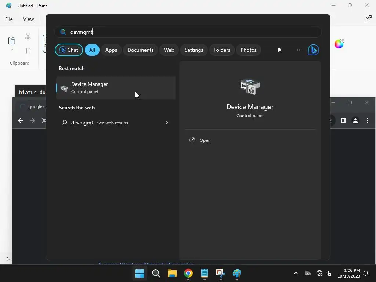The image size is (376, 282).
Task: Click the search box containing devmgmt
Action: pyautogui.click(x=188, y=32)
